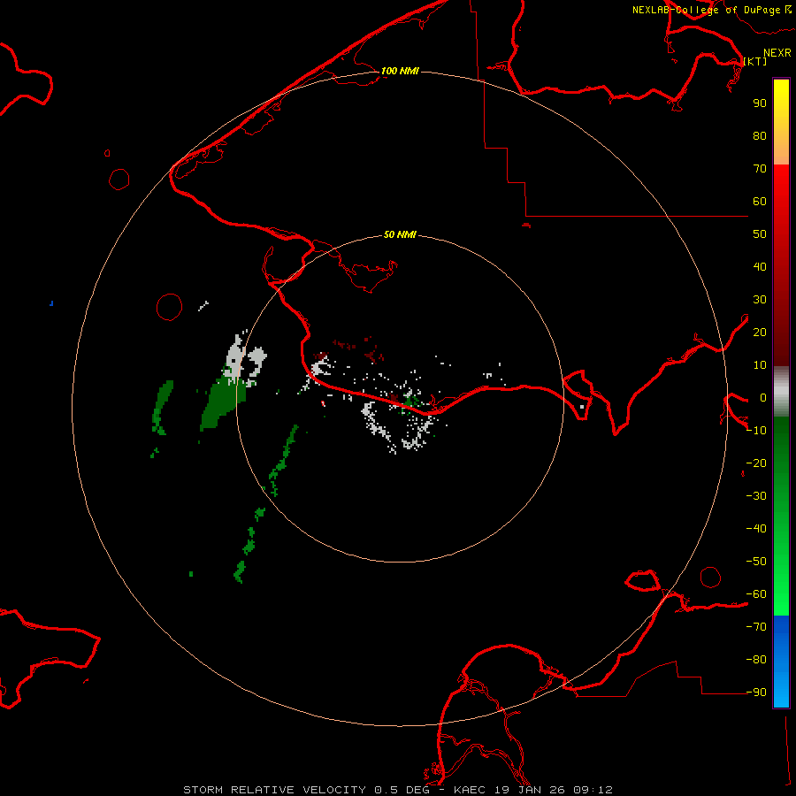The width and height of the screenshot is (796, 796).
Task: Click the 80 value on the velocity scale
Action: click(760, 135)
